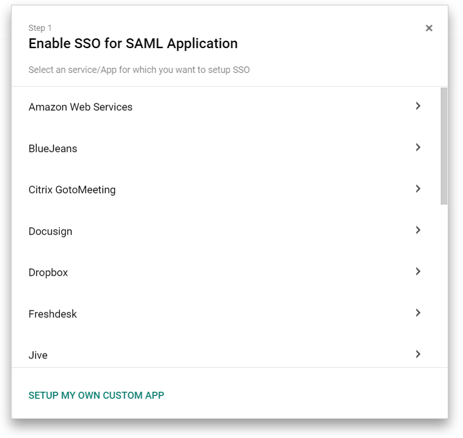The height and width of the screenshot is (438, 463).
Task: Choose Freshdesk as the SAML app
Action: point(52,314)
